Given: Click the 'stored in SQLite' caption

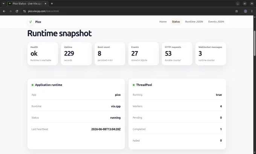Looking at the screenshot, I should [139, 60].
